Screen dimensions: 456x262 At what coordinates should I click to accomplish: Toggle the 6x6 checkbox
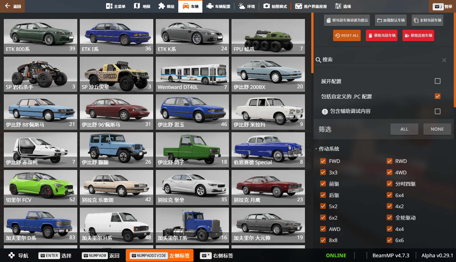(389, 240)
